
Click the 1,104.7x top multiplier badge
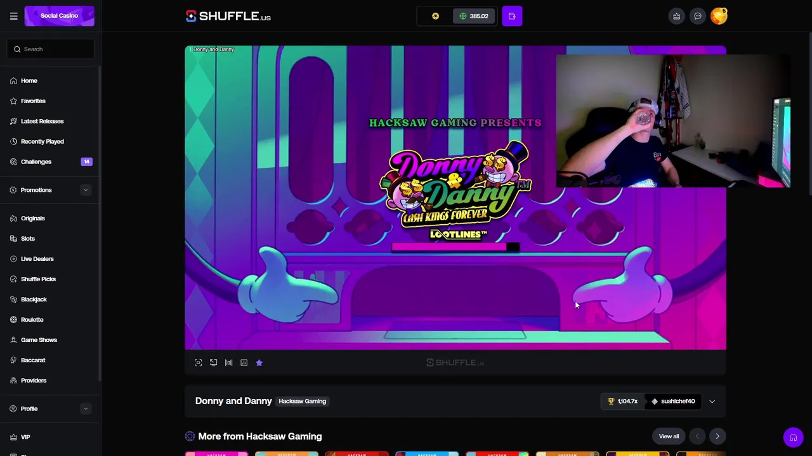point(622,401)
